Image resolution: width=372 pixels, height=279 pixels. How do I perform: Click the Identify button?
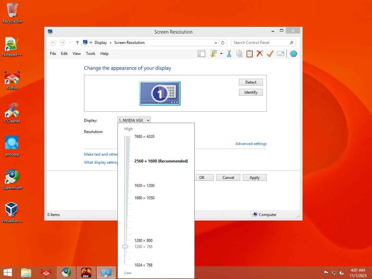point(251,92)
